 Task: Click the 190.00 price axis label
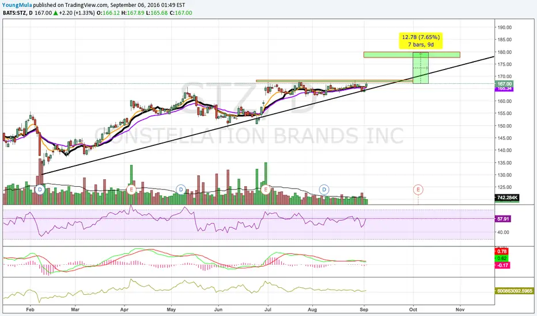pos(505,28)
